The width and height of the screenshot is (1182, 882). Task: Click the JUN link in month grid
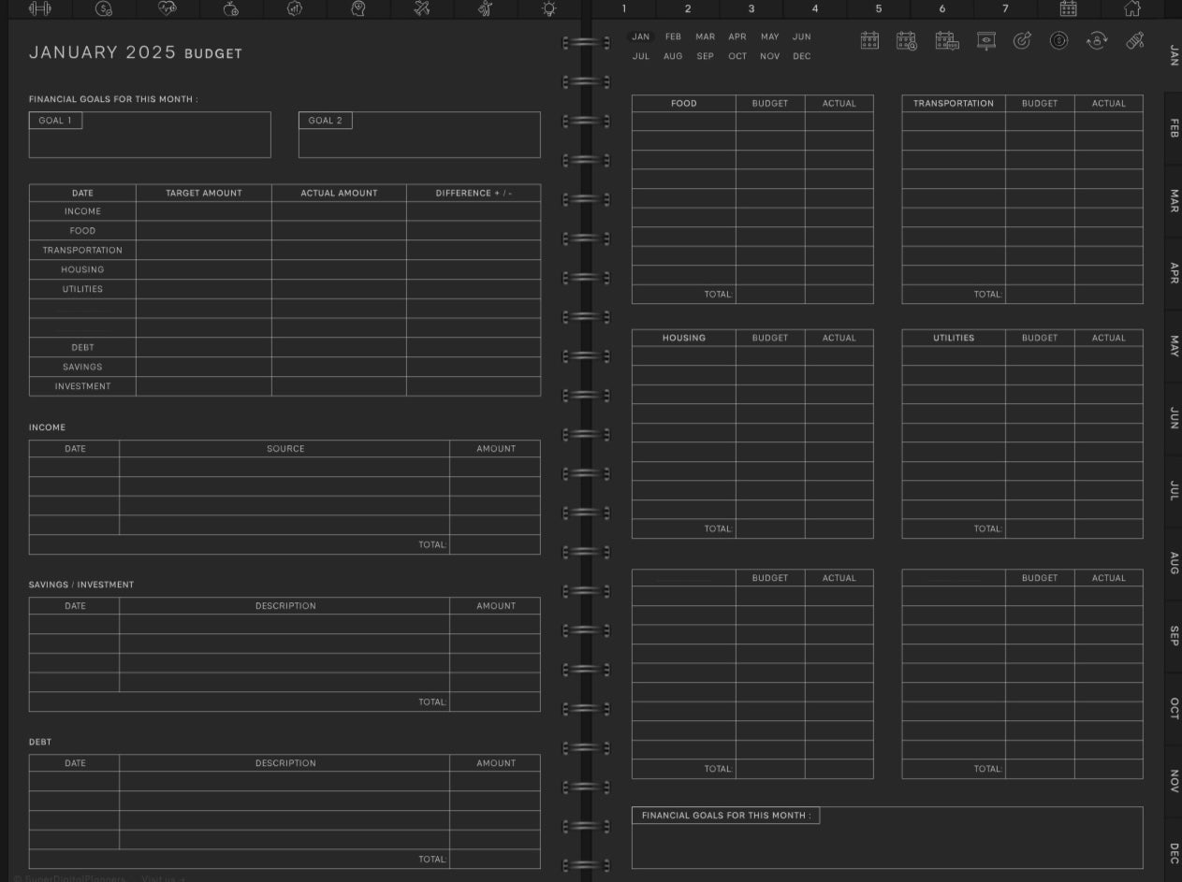click(801, 36)
